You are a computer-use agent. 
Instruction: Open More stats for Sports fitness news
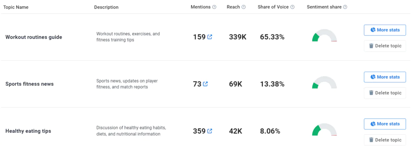pos(385,77)
